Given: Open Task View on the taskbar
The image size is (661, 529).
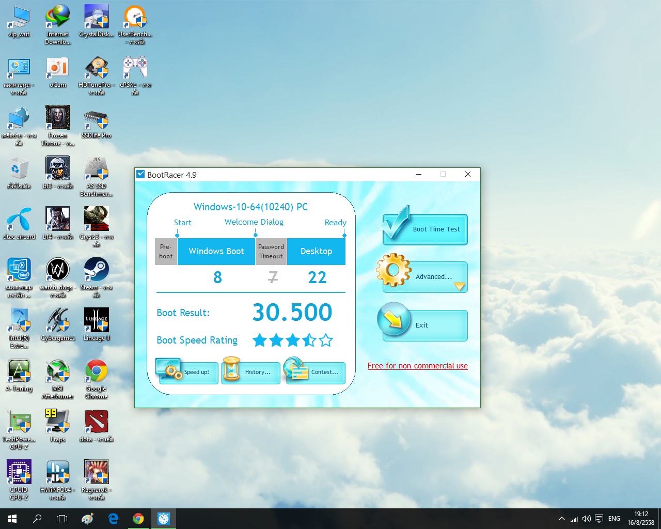Looking at the screenshot, I should 62,519.
